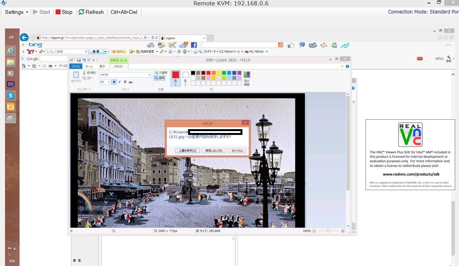459x266 pixels.
Task: Click the Paint help question mark icon
Action: pos(348,66)
